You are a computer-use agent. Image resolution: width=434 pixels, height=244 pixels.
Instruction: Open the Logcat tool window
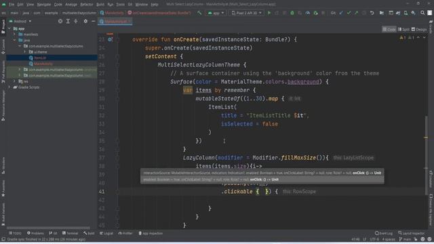tap(106, 233)
